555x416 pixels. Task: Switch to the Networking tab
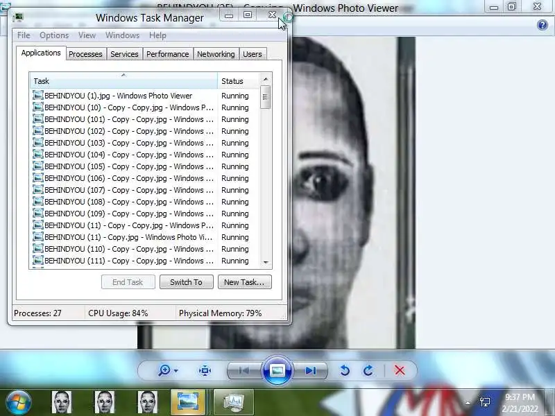click(x=216, y=54)
